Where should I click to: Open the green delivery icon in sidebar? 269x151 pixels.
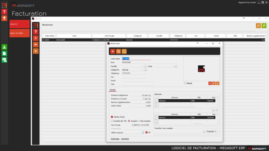tap(4, 60)
